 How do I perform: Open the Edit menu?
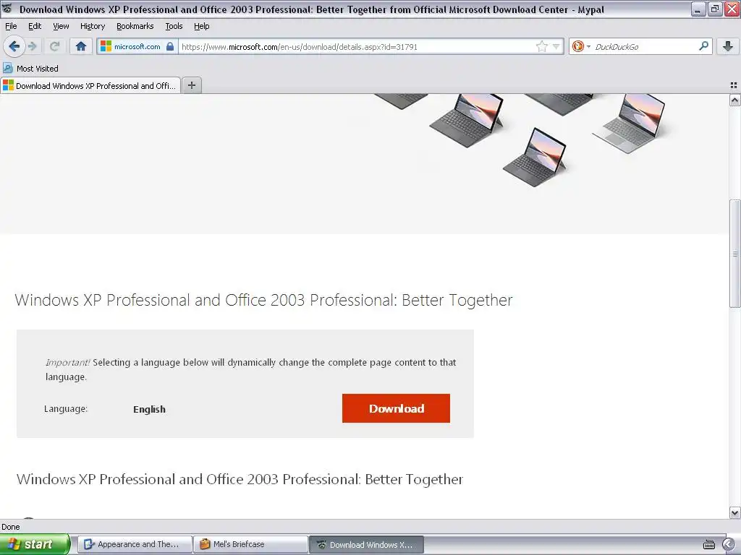[35, 26]
